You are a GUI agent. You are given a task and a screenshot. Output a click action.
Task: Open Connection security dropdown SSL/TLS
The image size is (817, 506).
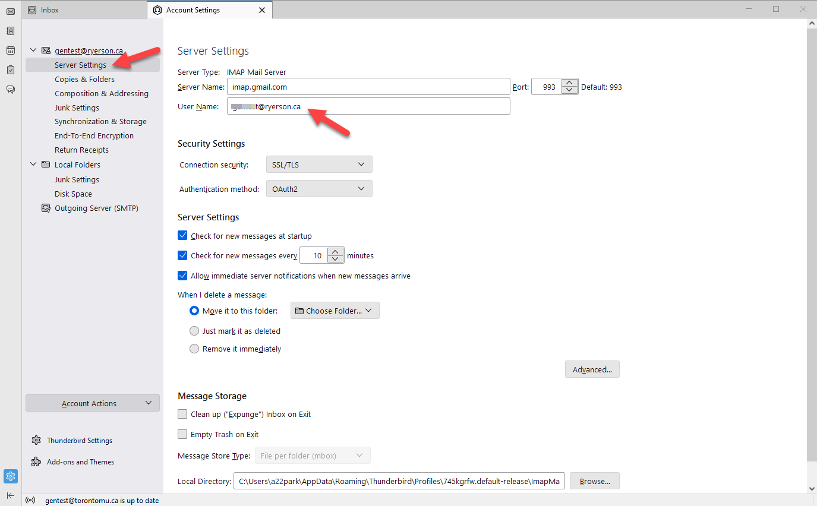pyautogui.click(x=319, y=165)
